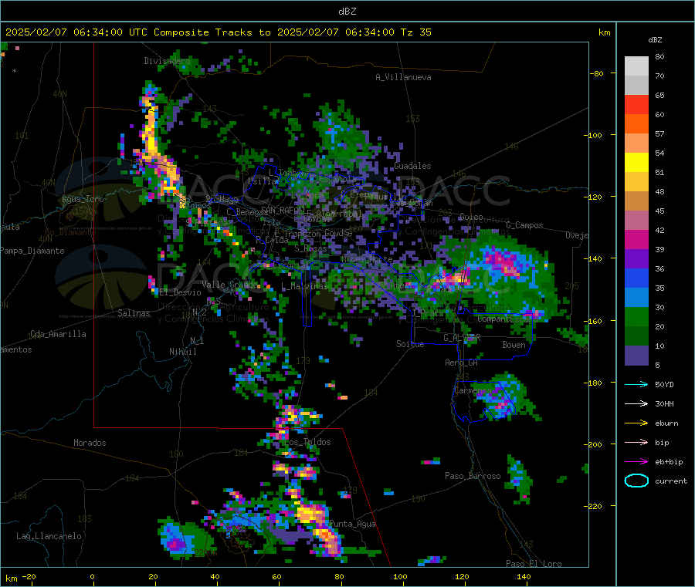Click the magenta eb+bip arrow in the legend

pyautogui.click(x=636, y=462)
